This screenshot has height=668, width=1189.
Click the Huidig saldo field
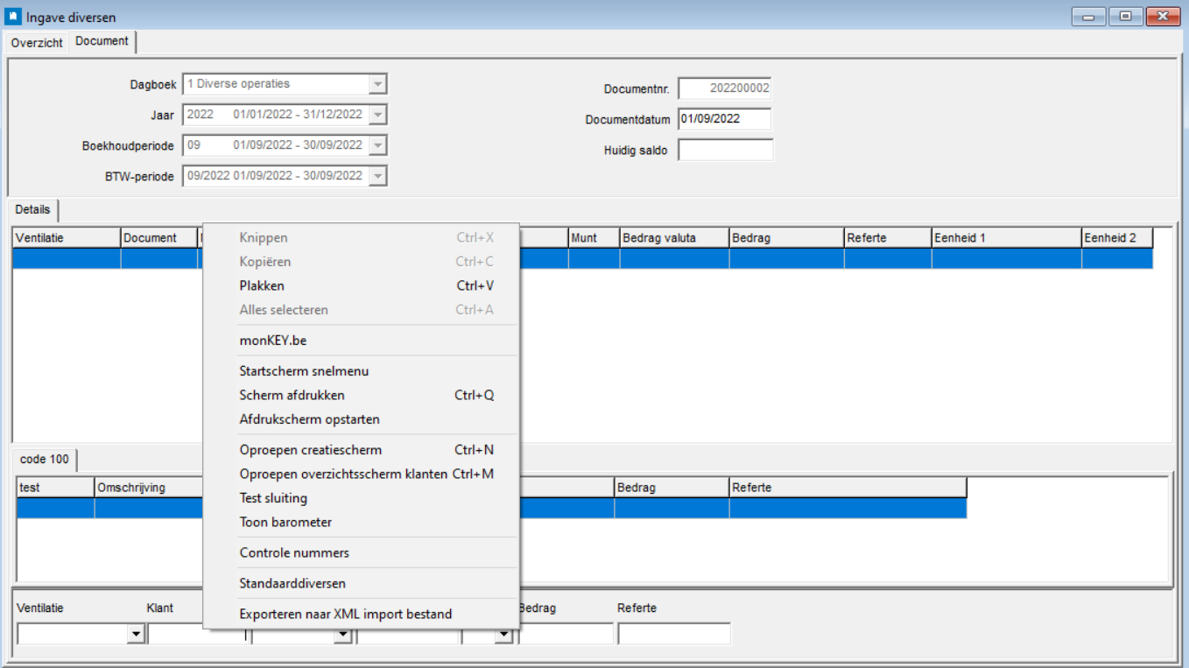[725, 150]
